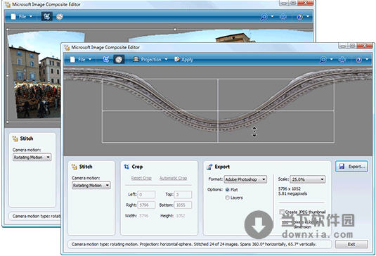Open Camera motion dropdown in front window
This screenshot has height=256, width=376.
tap(91, 186)
